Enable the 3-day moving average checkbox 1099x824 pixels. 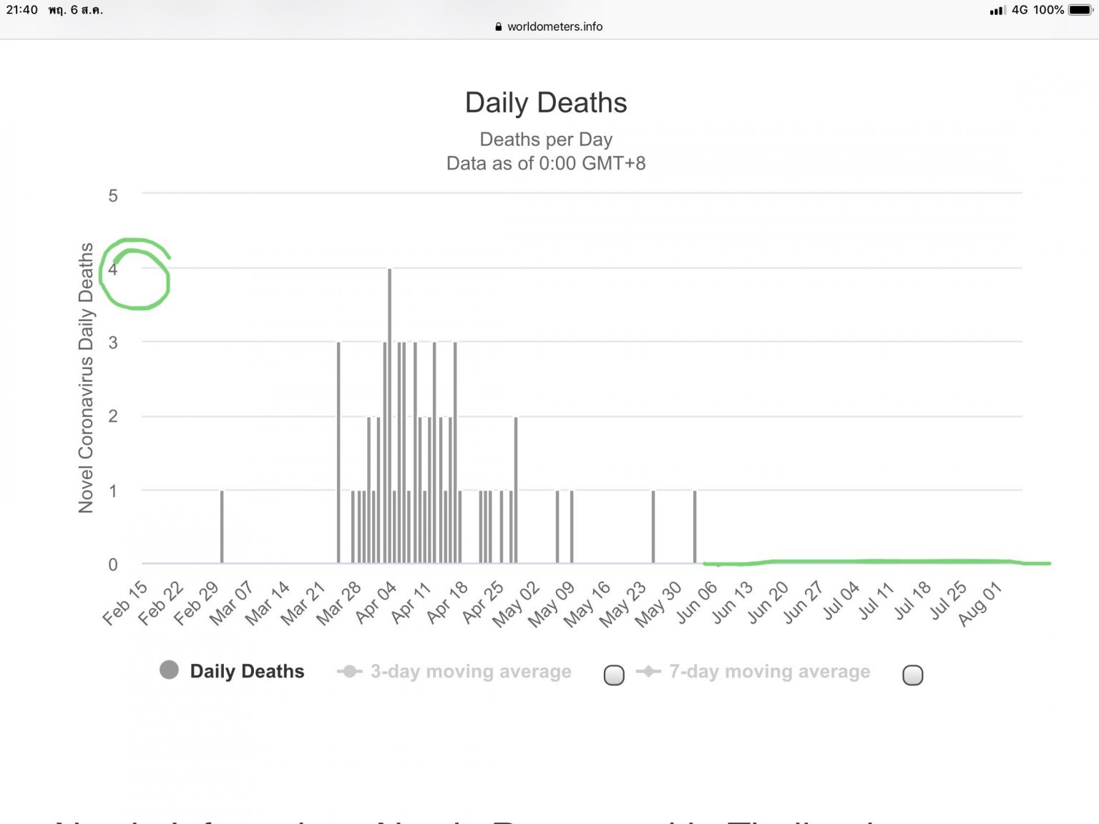[614, 675]
